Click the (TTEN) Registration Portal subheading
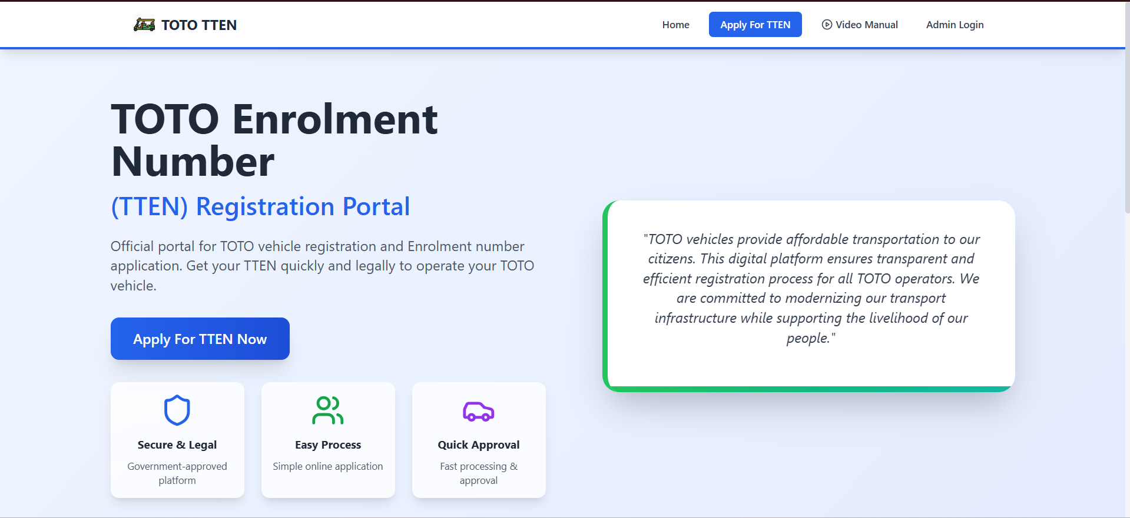The height and width of the screenshot is (518, 1130). tap(260, 206)
